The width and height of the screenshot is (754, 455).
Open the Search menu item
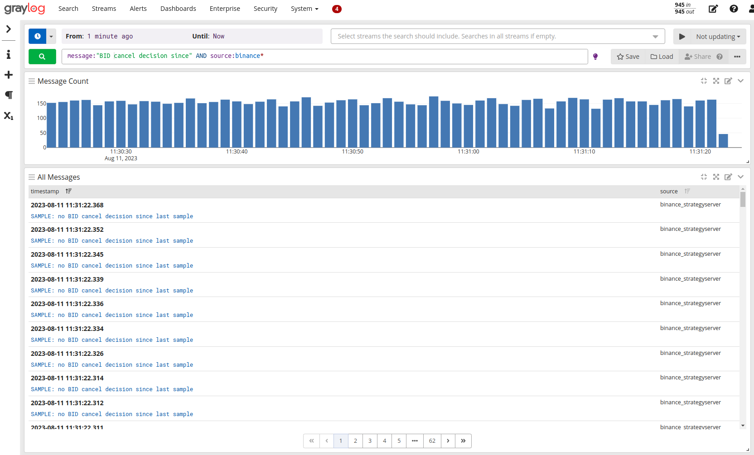pyautogui.click(x=68, y=9)
